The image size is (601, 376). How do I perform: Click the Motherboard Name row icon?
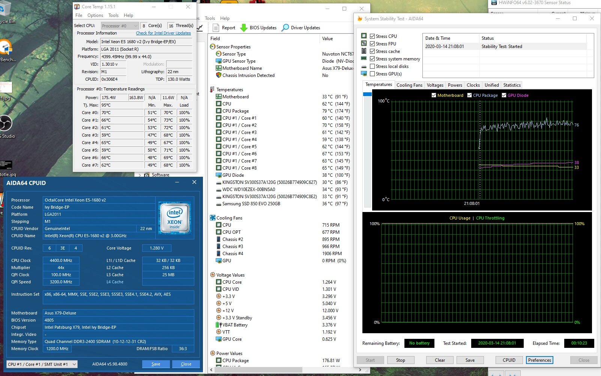point(219,68)
